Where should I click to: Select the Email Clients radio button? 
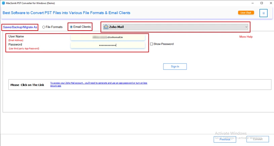[71, 27]
